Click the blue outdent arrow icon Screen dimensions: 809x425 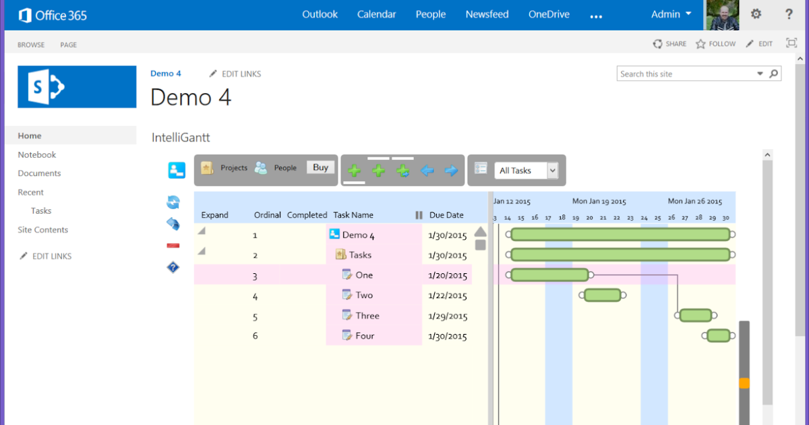427,171
